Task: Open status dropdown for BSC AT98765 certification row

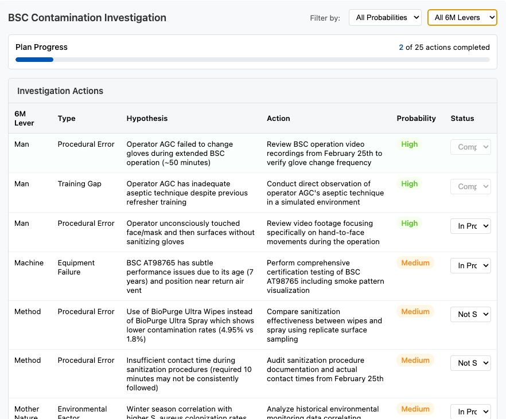Action: point(470,266)
